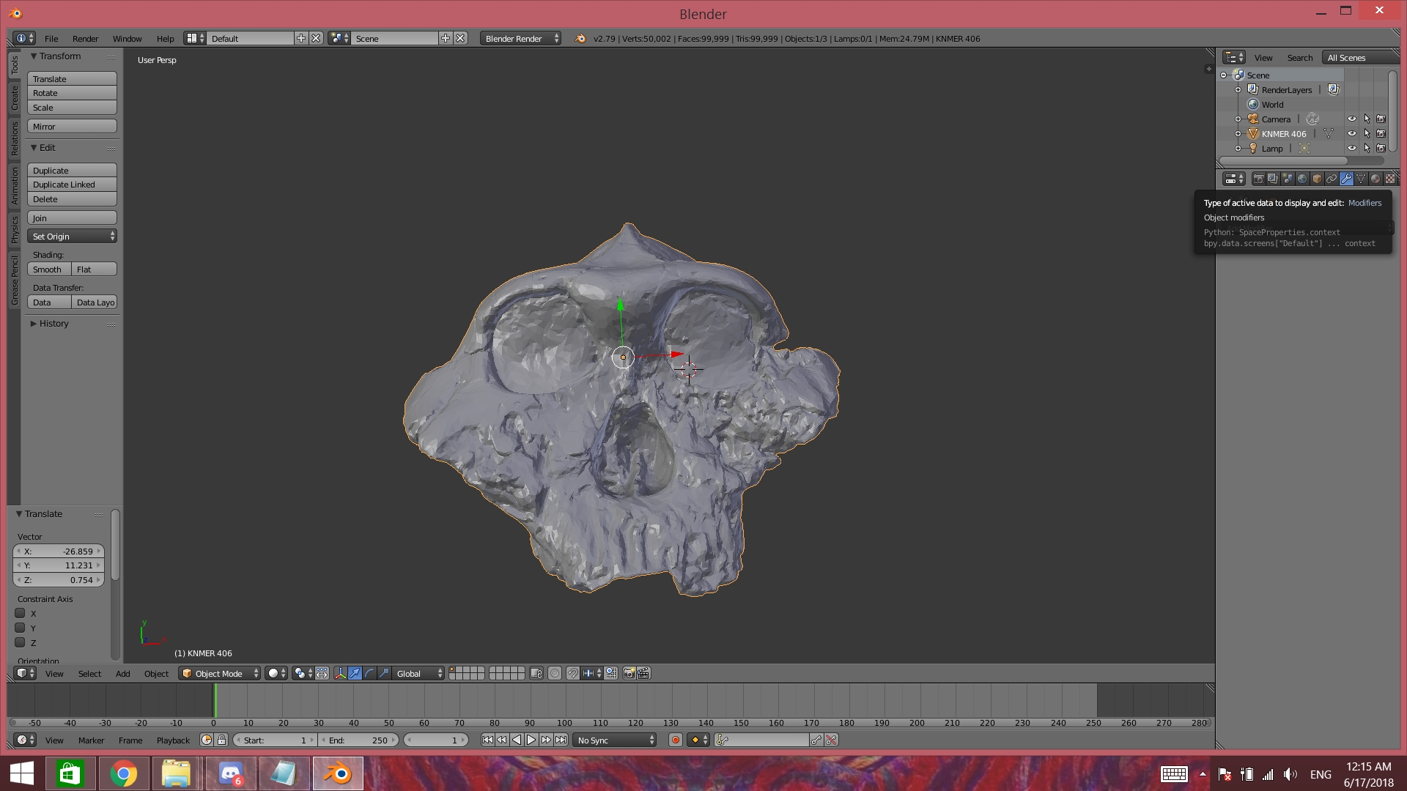Viewport: 1407px width, 791px height.
Task: Open the Global orientation dropdown
Action: (x=418, y=673)
